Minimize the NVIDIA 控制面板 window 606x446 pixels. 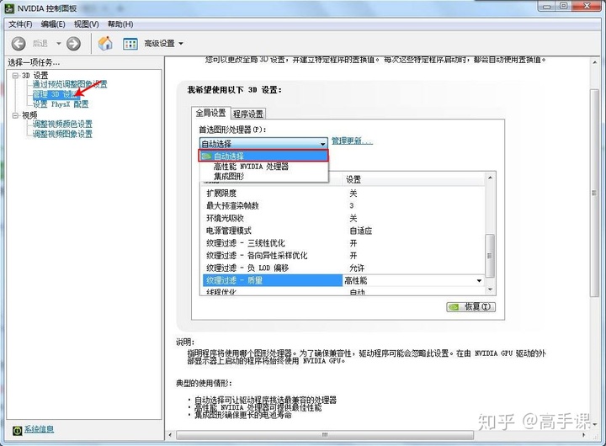pos(546,6)
